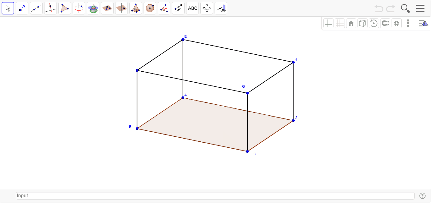Select the Rotate 3D Graphics View tool
The width and height of the screenshot is (431, 203).
coord(207,8)
